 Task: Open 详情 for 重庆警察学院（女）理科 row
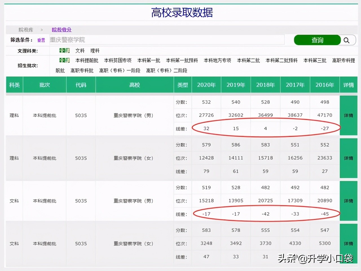point(348,158)
